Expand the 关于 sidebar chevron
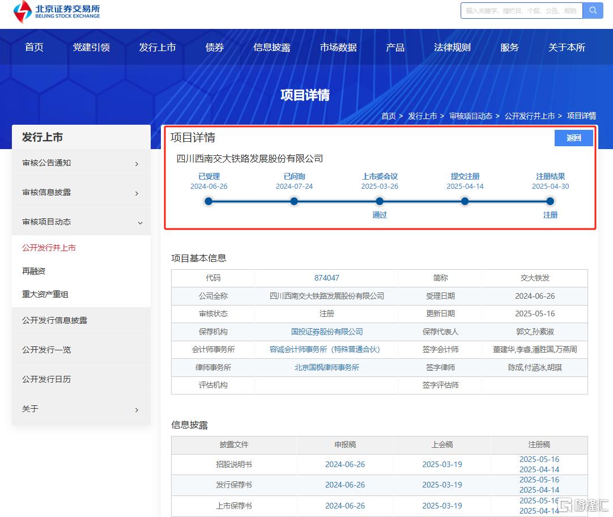This screenshot has width=613, height=517. (x=137, y=410)
